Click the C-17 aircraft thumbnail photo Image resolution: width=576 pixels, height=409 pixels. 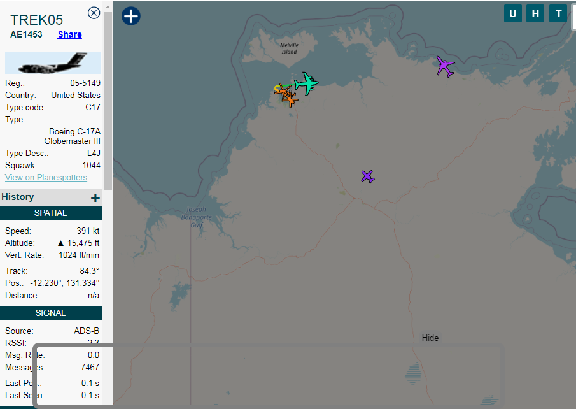pyautogui.click(x=53, y=63)
